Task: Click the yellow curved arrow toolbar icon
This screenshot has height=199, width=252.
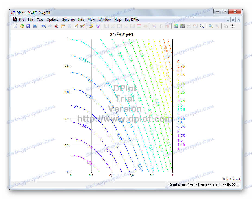Action: click(91, 26)
